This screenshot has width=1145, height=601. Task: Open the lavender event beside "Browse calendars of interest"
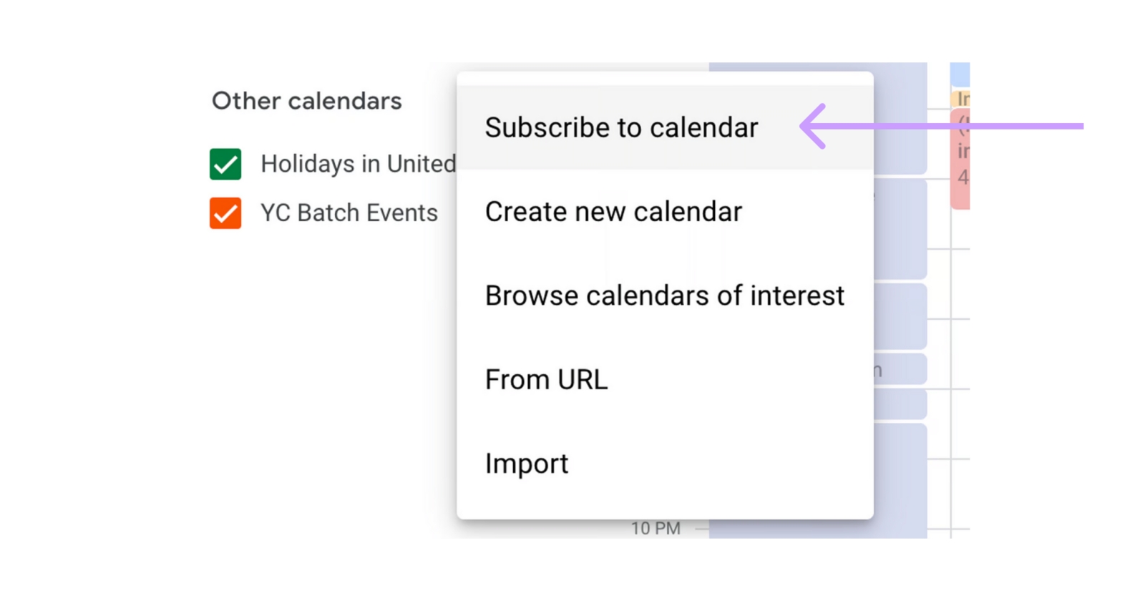(900, 316)
